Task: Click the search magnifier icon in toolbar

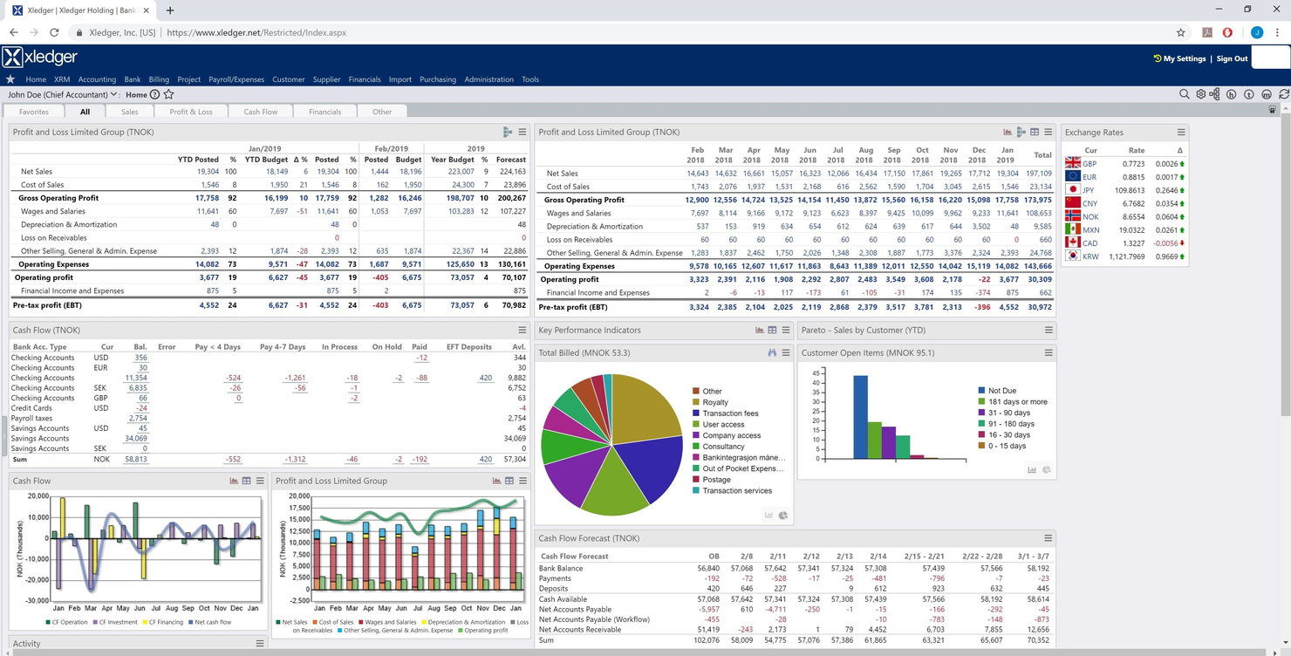Action: [x=1184, y=94]
